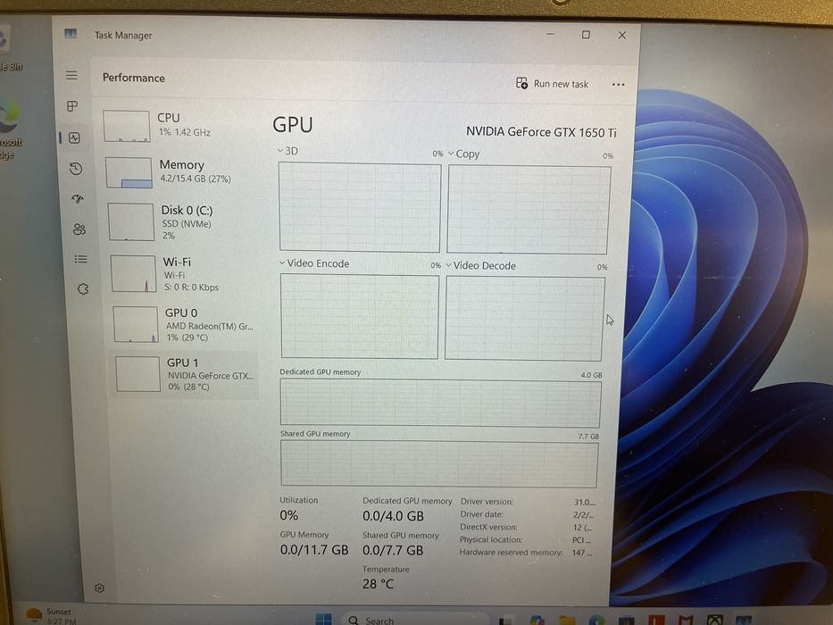This screenshot has width=833, height=625.
Task: Maximize the Task Manager window
Action: point(586,35)
